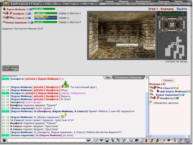Click the eraser clear-chat icon in bottom toolbar

pyautogui.click(x=96, y=140)
